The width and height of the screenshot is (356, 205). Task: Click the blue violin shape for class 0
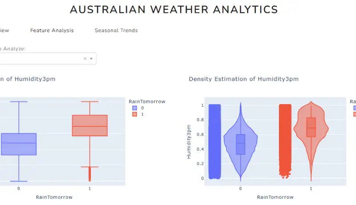point(241,143)
